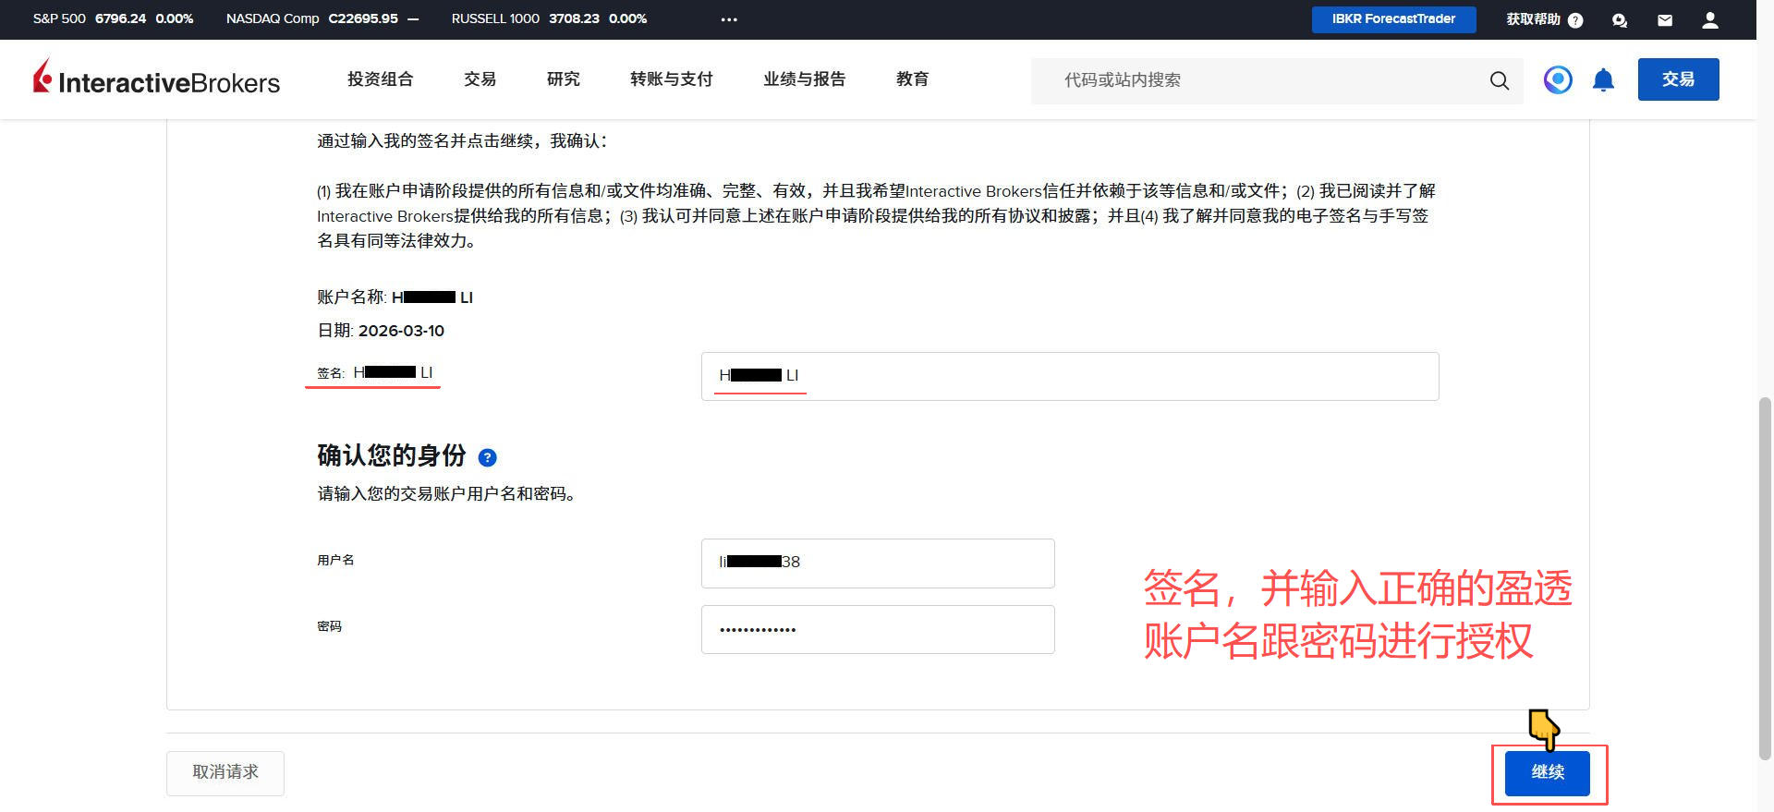1774x812 pixels.
Task: Open the notifications bell
Action: tap(1603, 80)
